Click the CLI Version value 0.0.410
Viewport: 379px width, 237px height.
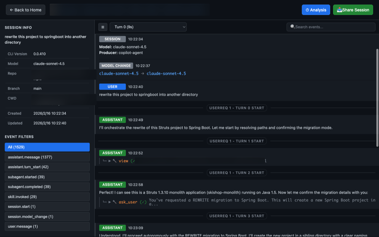click(39, 54)
